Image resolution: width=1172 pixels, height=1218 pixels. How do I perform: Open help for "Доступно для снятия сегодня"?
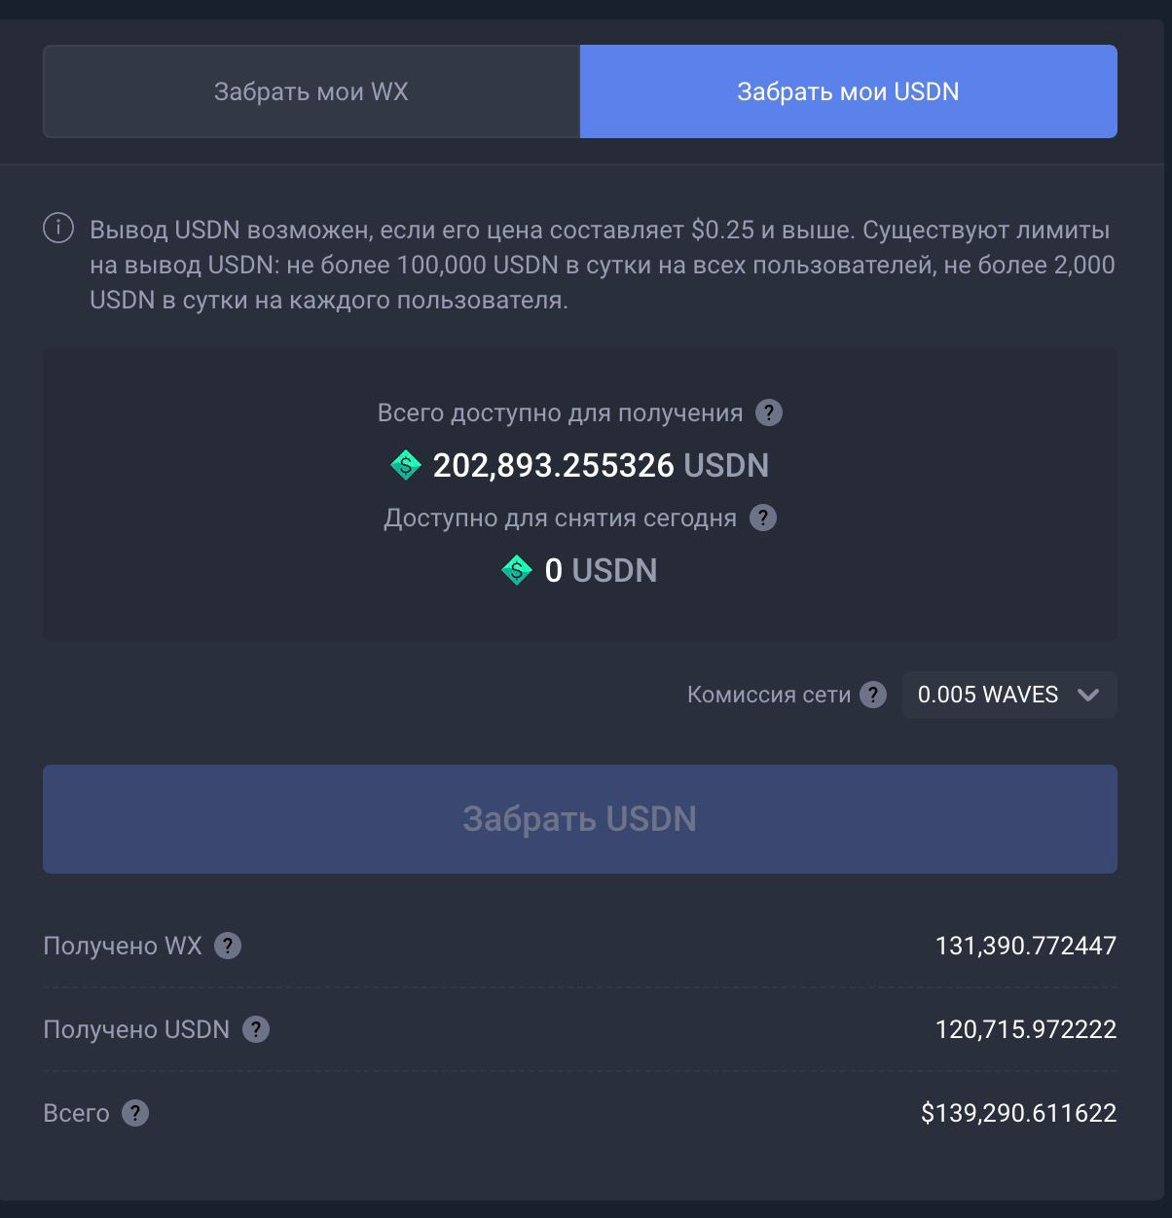[763, 518]
